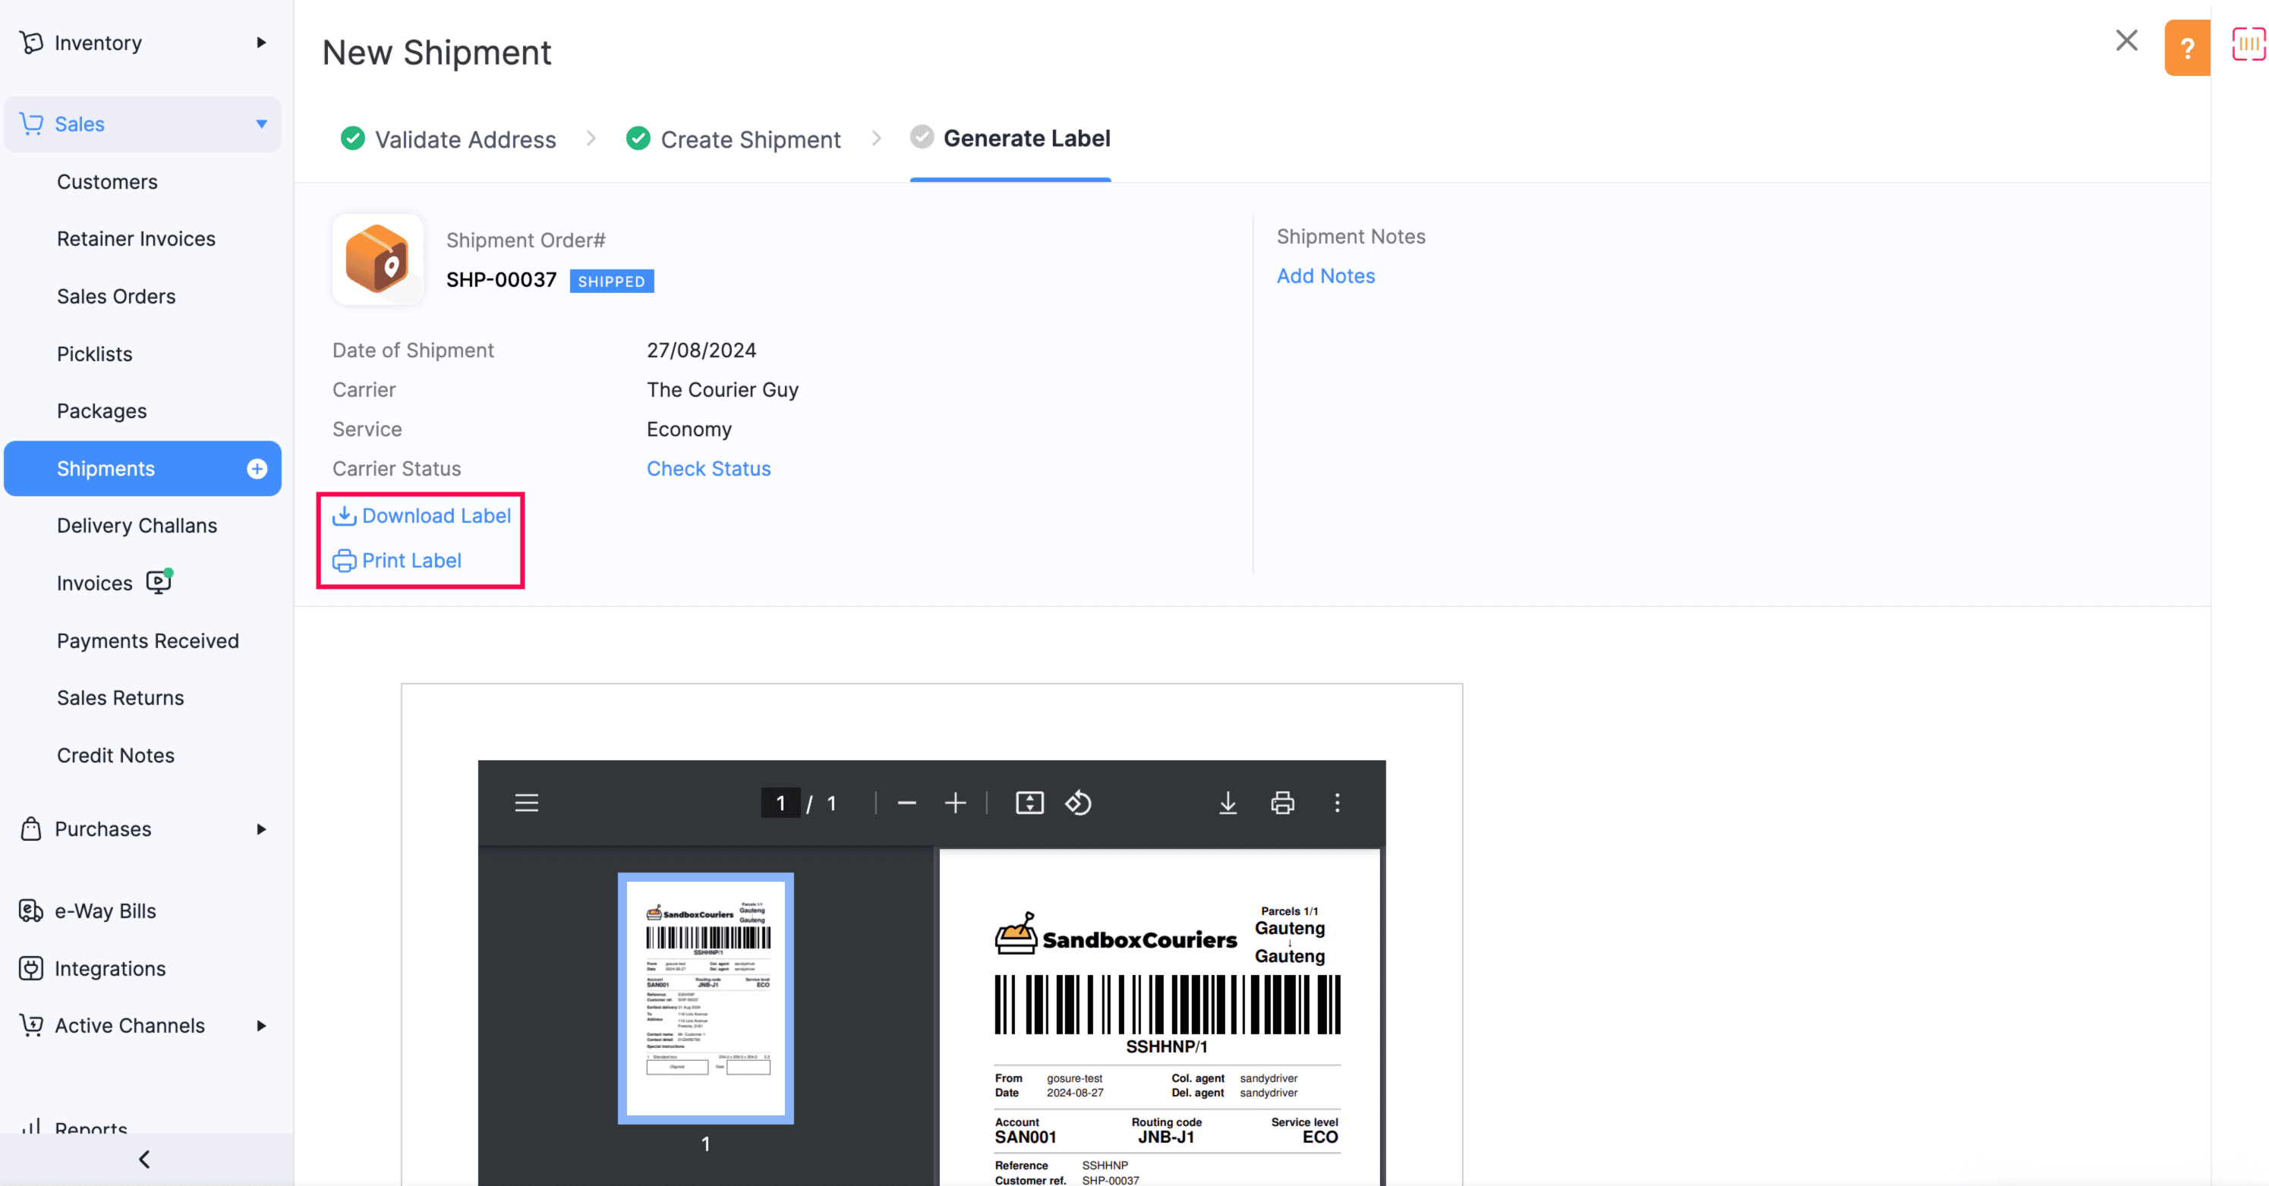Expand the Purchases section
Image resolution: width=2269 pixels, height=1186 pixels.
pyautogui.click(x=260, y=829)
